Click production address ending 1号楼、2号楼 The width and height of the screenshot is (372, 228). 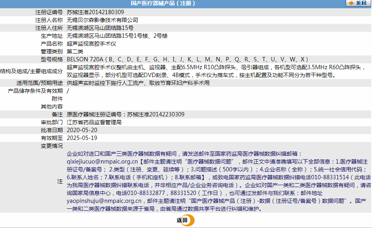pos(117,36)
